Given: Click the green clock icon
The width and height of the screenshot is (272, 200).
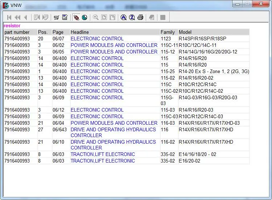Looking at the screenshot, I should tap(85, 17).
